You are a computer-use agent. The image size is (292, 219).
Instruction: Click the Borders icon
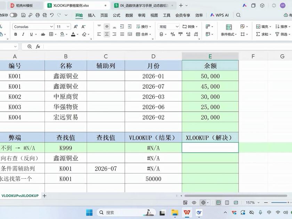point(51,34)
